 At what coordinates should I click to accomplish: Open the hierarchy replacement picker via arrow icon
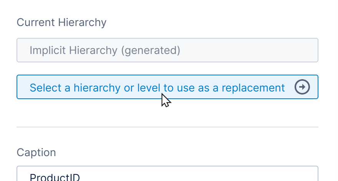pos(302,87)
